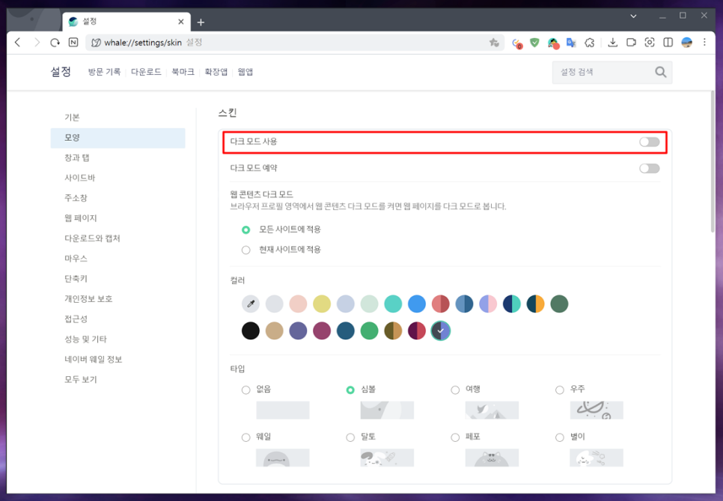
Task: Choose the teal color swatch
Action: click(393, 304)
